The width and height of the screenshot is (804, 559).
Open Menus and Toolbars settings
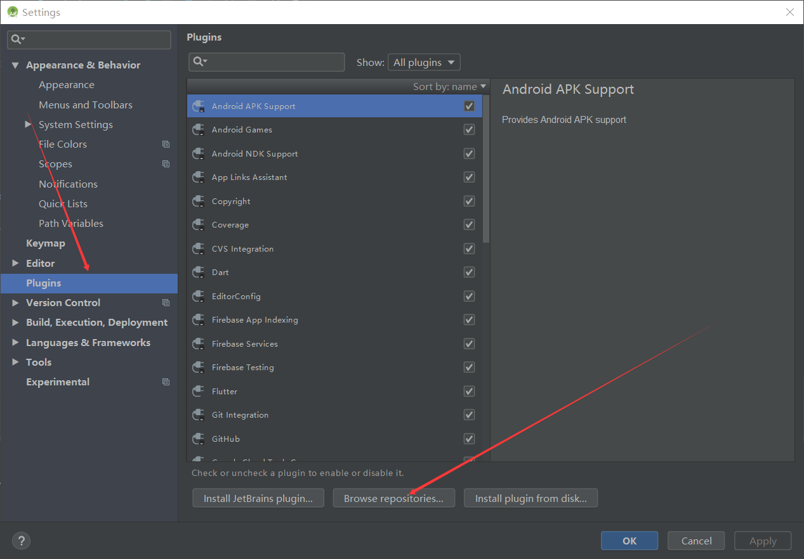(x=86, y=105)
